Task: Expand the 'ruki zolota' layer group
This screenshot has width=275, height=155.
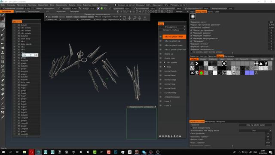Action: (164, 62)
